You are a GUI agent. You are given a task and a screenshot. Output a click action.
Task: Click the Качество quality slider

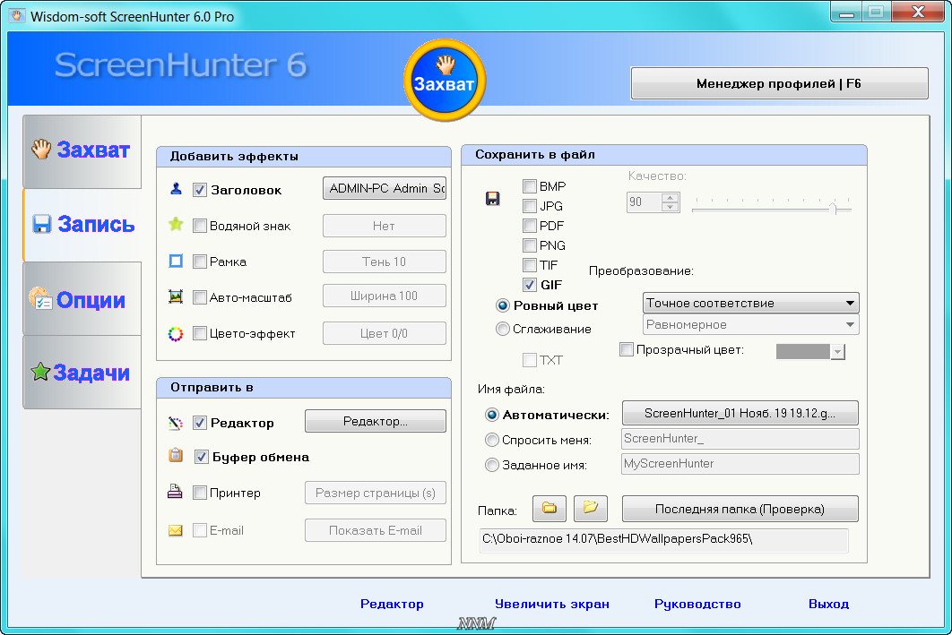pyautogui.click(x=771, y=208)
